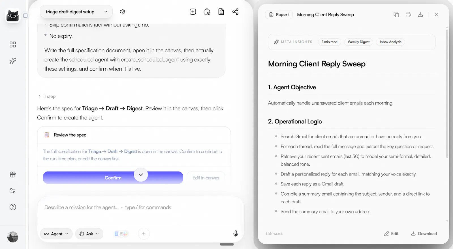Copy the report with copy icon

tap(396, 14)
